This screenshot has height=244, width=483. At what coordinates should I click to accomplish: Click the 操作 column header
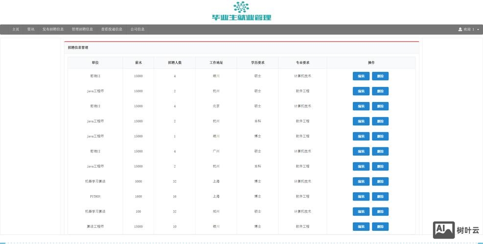coord(371,62)
